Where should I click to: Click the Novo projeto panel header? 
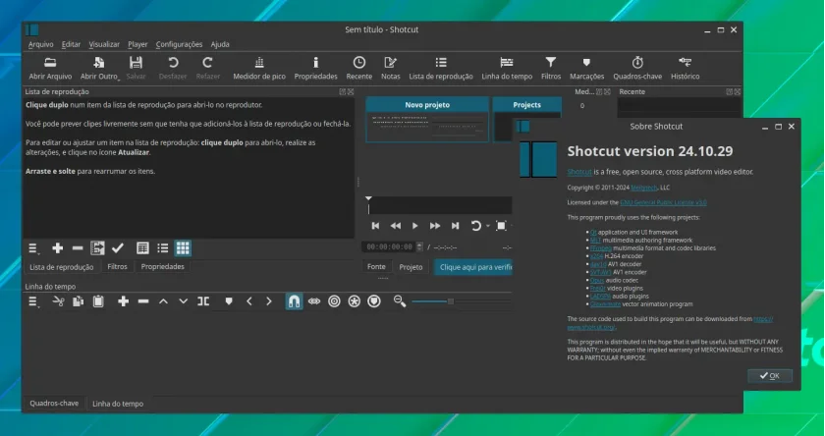(x=427, y=105)
